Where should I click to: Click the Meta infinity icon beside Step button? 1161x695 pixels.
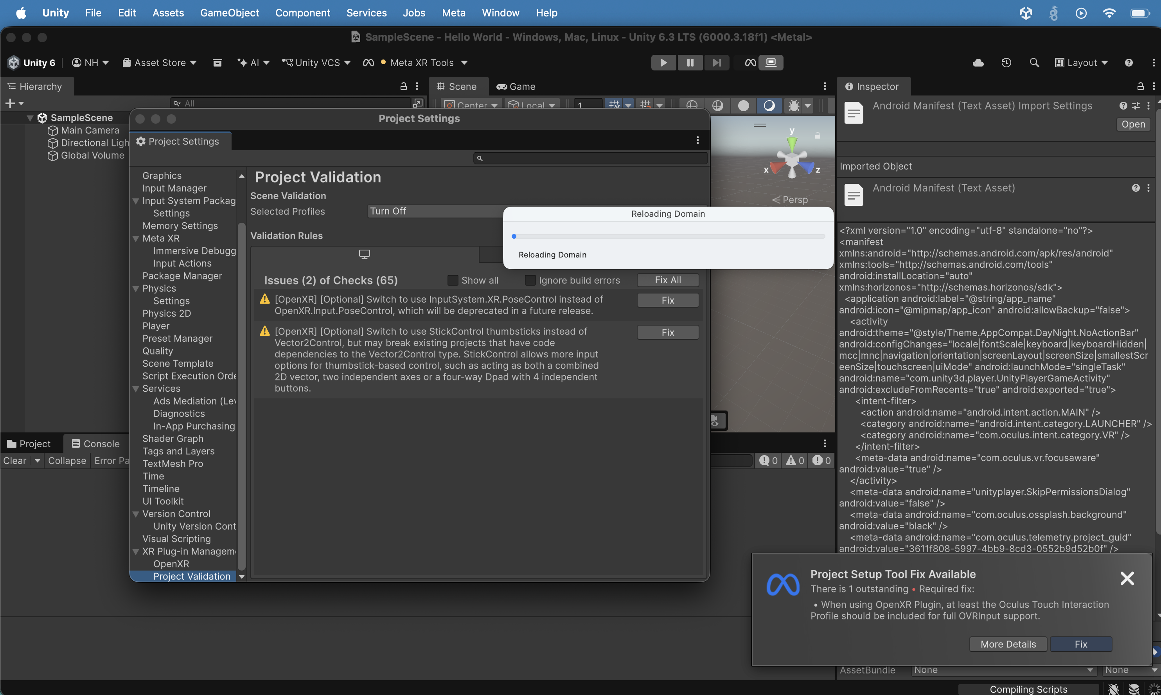pos(750,62)
